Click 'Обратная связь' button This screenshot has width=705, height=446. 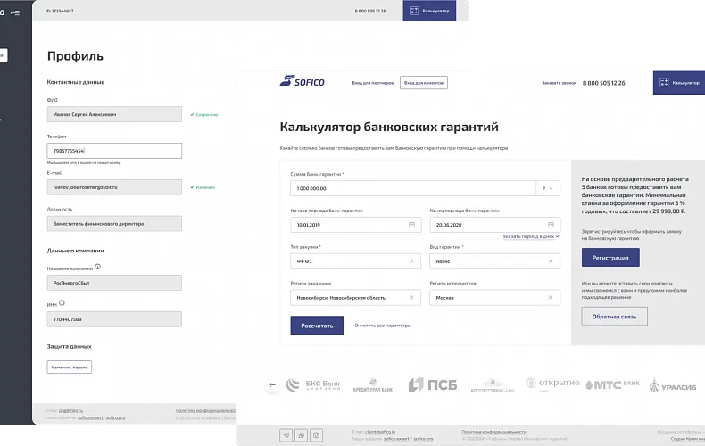point(615,317)
